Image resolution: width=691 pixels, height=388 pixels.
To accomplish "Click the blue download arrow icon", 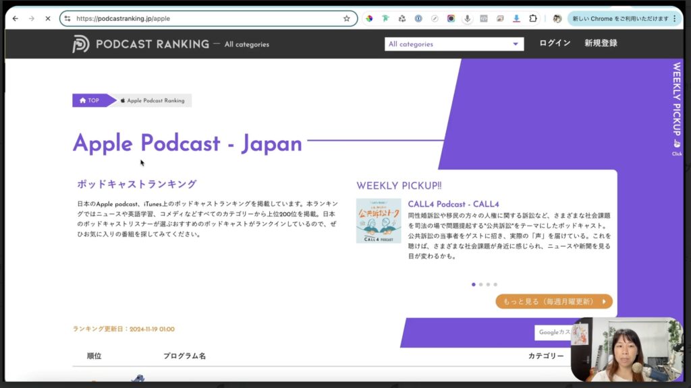I will click(516, 19).
